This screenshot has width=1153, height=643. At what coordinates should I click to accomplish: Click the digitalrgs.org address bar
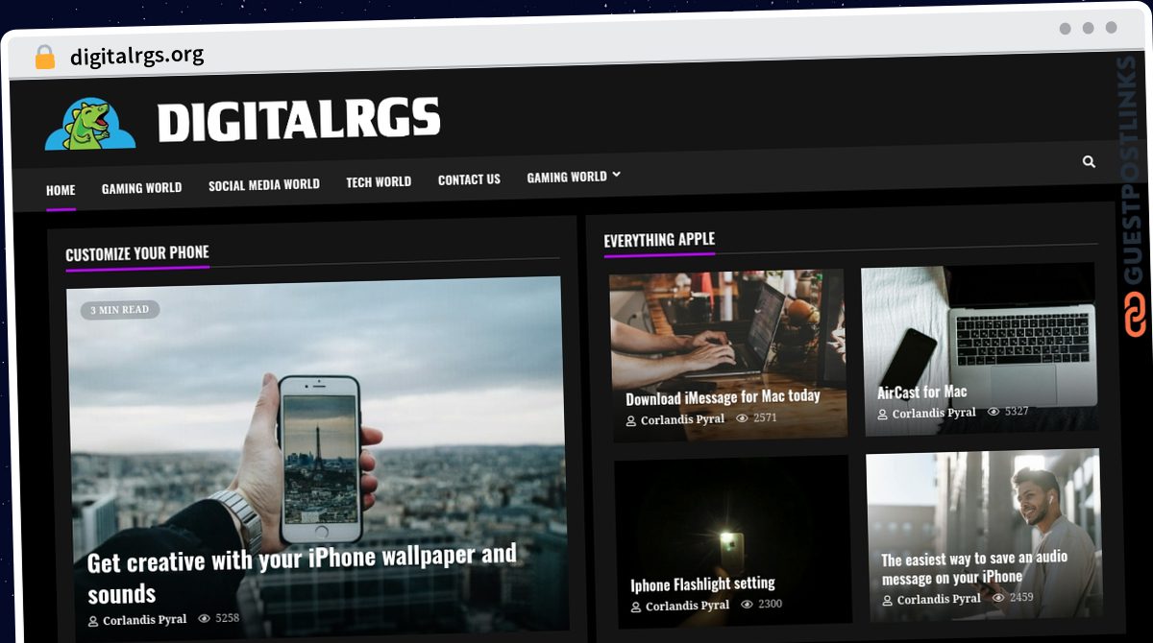tap(137, 56)
